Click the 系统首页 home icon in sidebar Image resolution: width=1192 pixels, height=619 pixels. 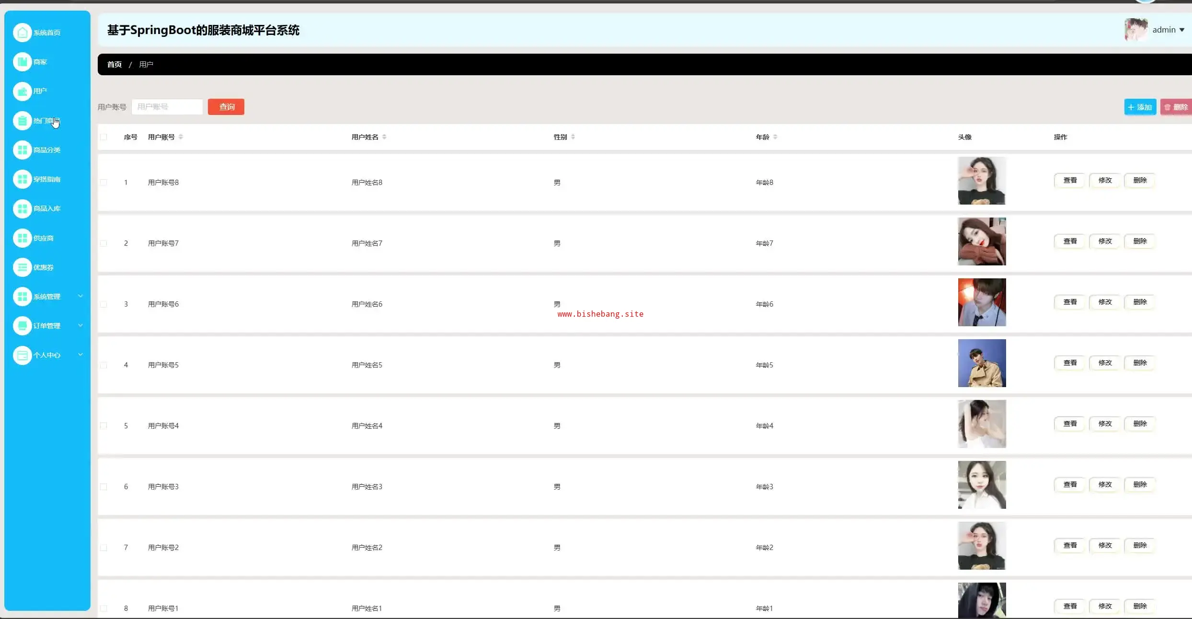click(22, 33)
